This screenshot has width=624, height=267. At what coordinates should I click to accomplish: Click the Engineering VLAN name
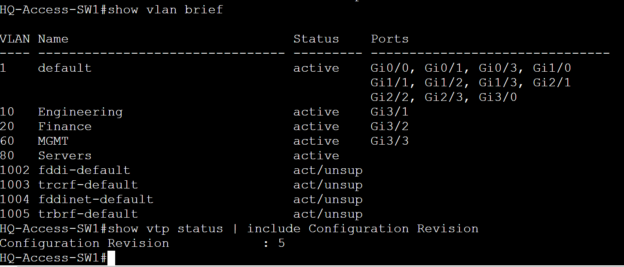click(x=80, y=112)
